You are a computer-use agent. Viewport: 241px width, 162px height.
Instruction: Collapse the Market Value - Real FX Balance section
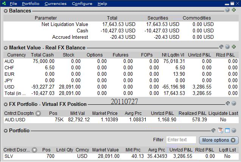coord(6,48)
